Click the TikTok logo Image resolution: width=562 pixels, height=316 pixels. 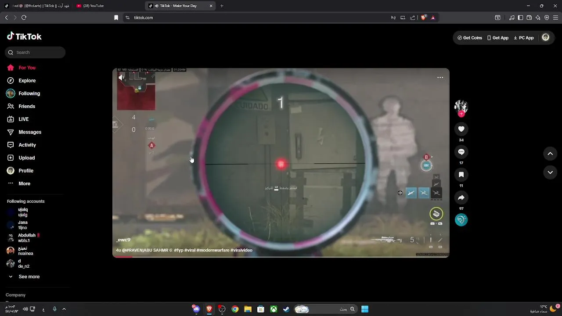24,36
